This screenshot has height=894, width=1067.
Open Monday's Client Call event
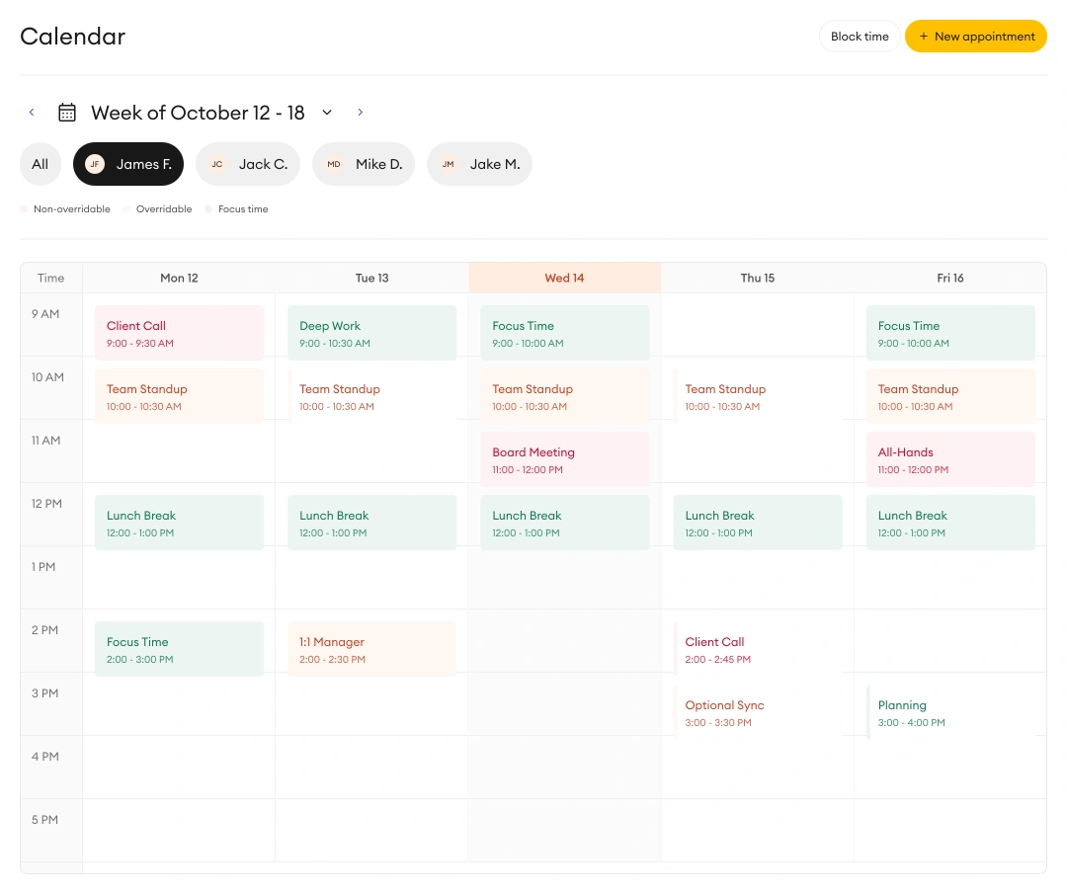click(179, 333)
